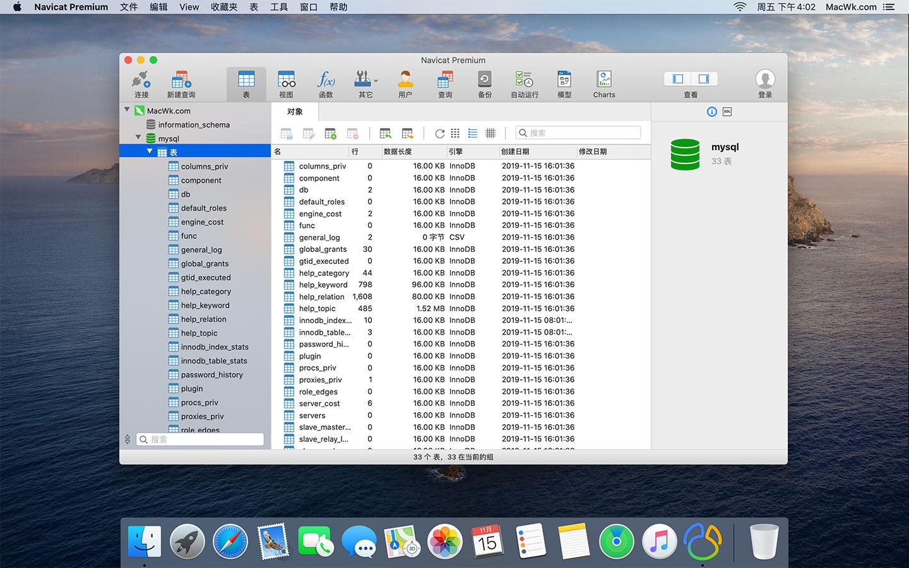
Task: Open the 收藏夹 (Favorites) menu
Action: [x=224, y=7]
